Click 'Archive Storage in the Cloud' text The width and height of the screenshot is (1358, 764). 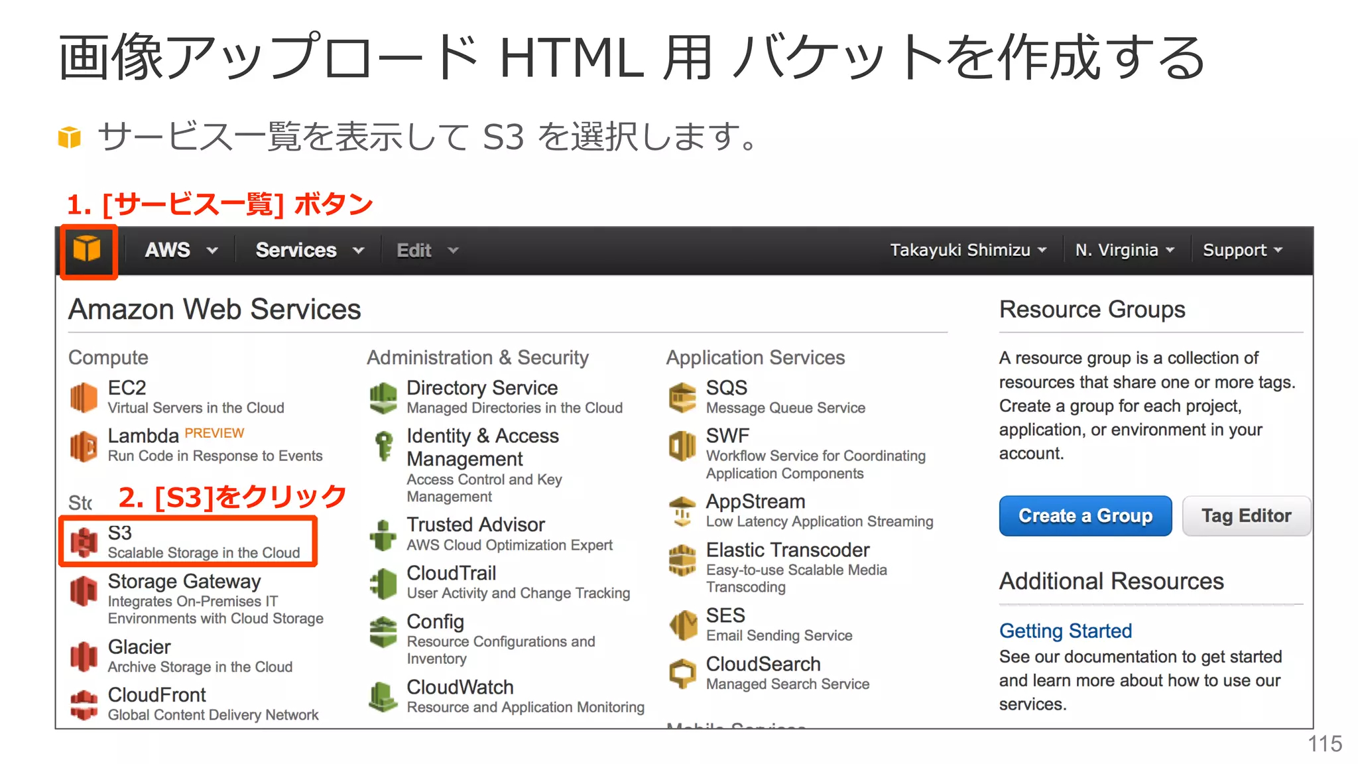coord(200,667)
